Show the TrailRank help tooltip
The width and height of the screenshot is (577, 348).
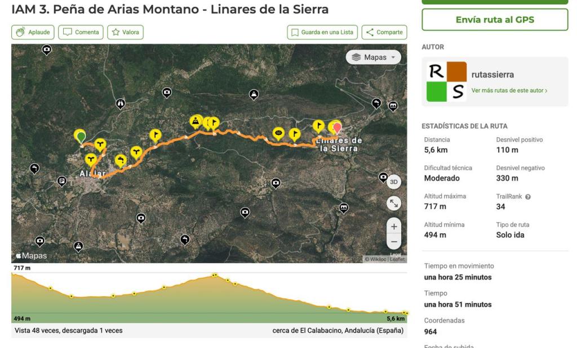(528, 197)
